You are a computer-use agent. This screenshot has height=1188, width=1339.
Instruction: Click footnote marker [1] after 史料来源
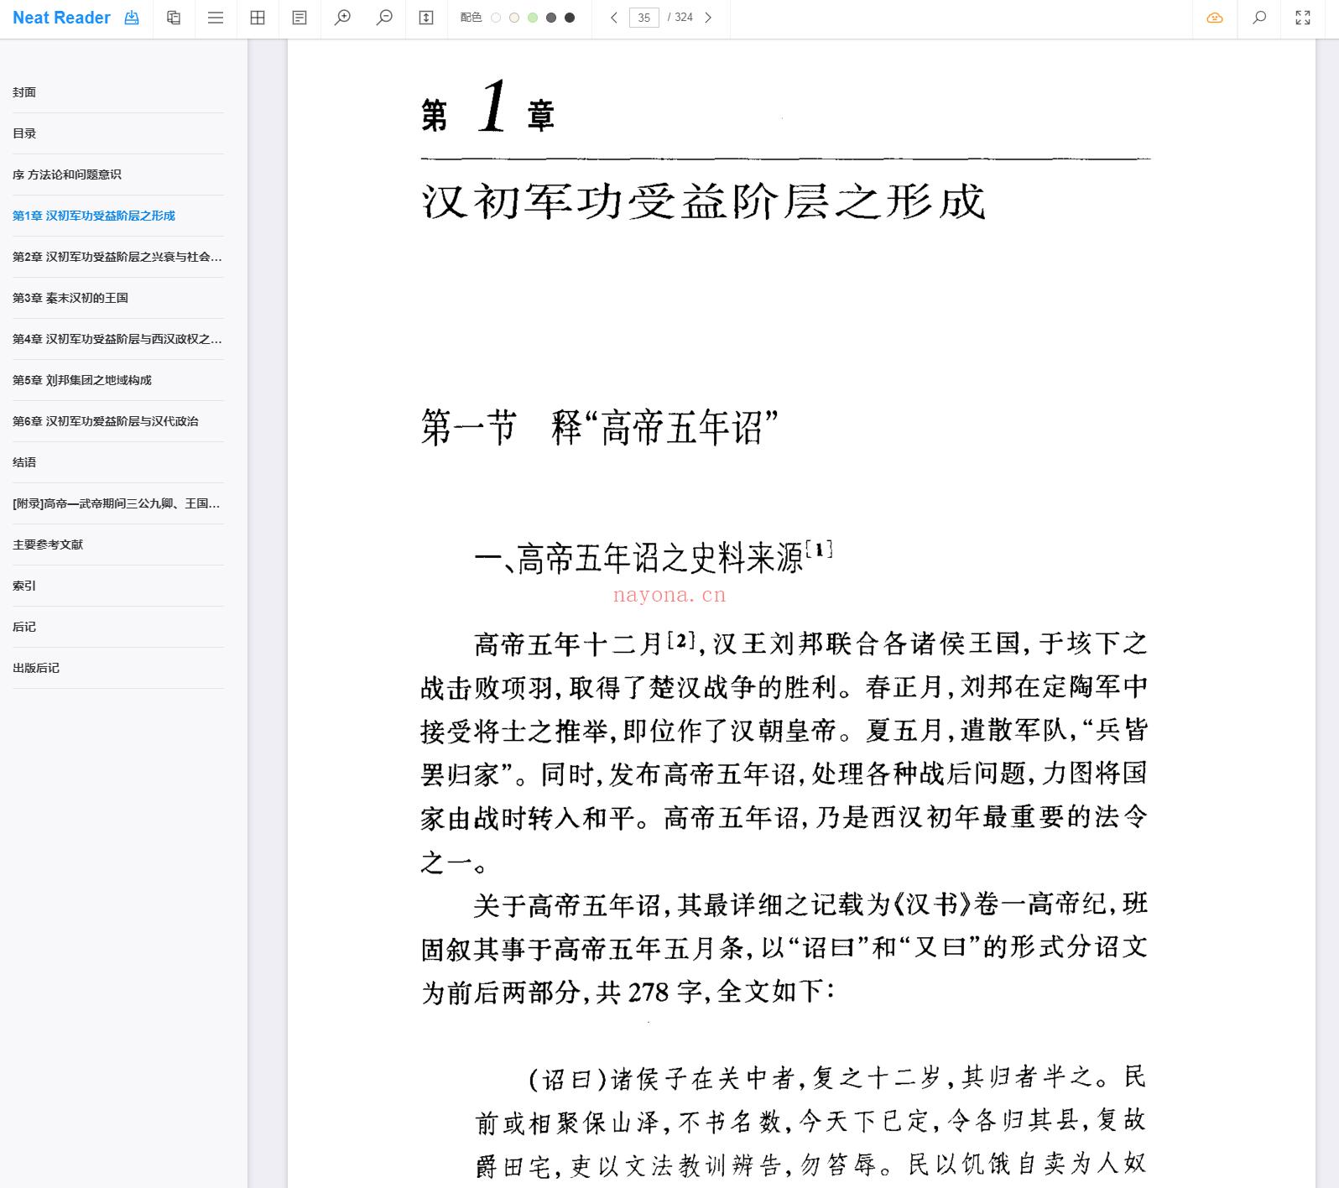(x=819, y=550)
